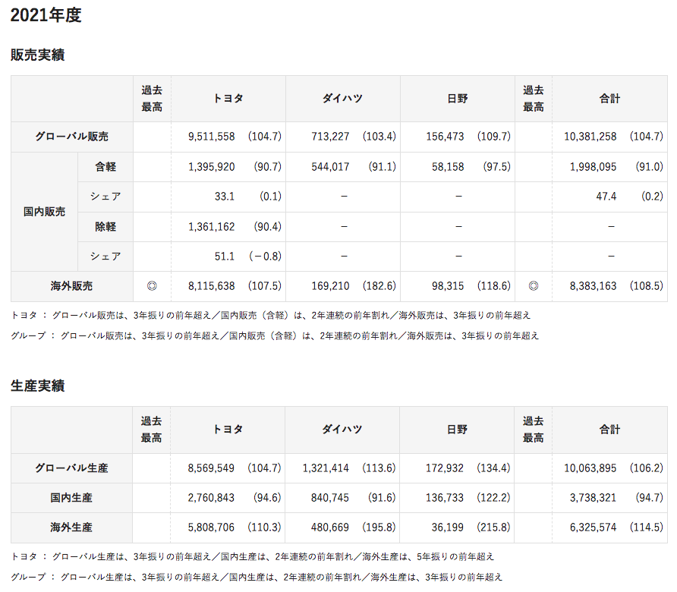Select the 生産実績 section heading
The width and height of the screenshot is (677, 592).
point(37,386)
